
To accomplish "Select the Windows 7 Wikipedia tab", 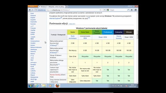I will click(x=52, y=7).
